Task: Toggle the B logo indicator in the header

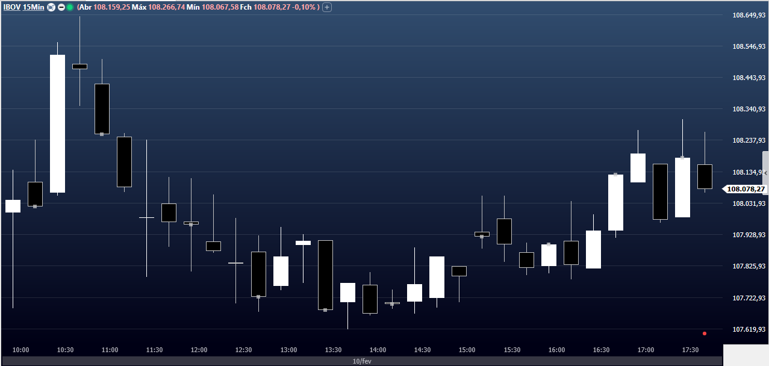Action: point(51,7)
